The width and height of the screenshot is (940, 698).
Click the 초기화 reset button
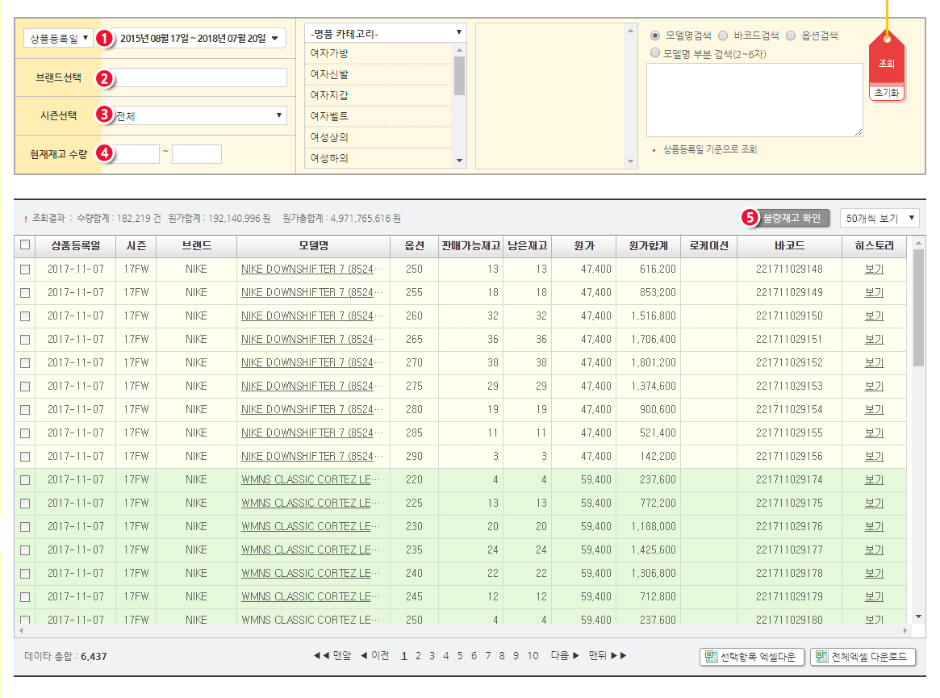pyautogui.click(x=887, y=92)
